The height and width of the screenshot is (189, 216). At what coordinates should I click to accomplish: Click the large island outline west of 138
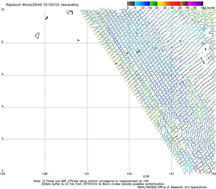pos(37,35)
